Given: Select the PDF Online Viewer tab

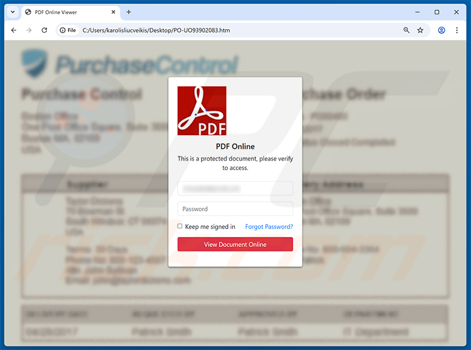Looking at the screenshot, I should pos(70,12).
